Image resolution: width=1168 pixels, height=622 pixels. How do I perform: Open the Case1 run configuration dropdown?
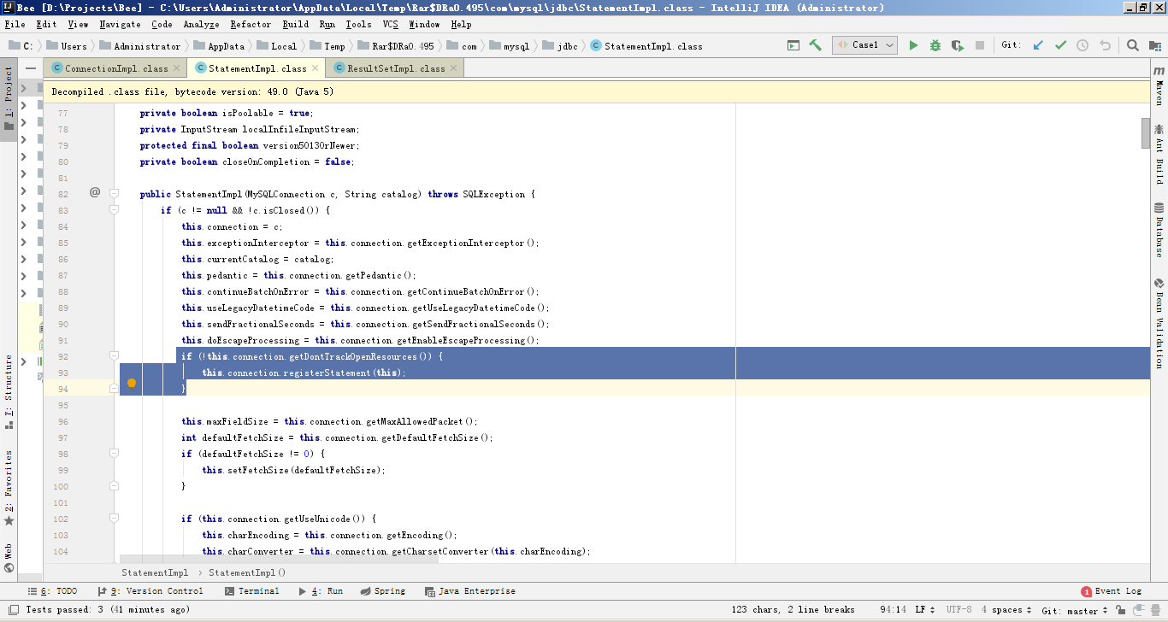tap(864, 45)
